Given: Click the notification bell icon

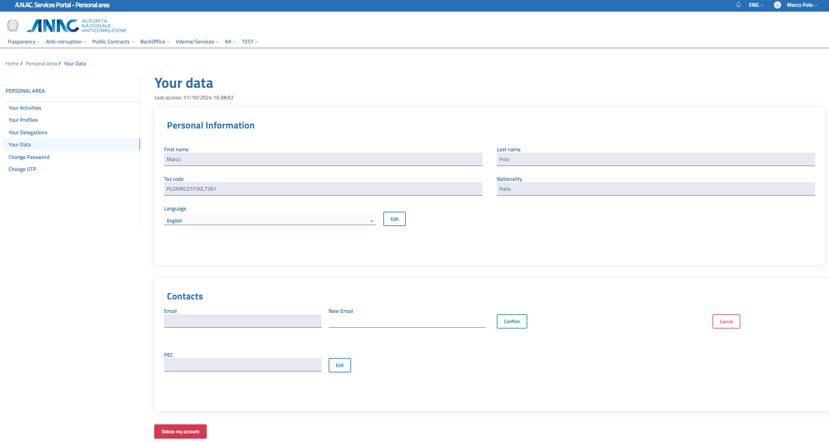Looking at the screenshot, I should click(x=738, y=5).
